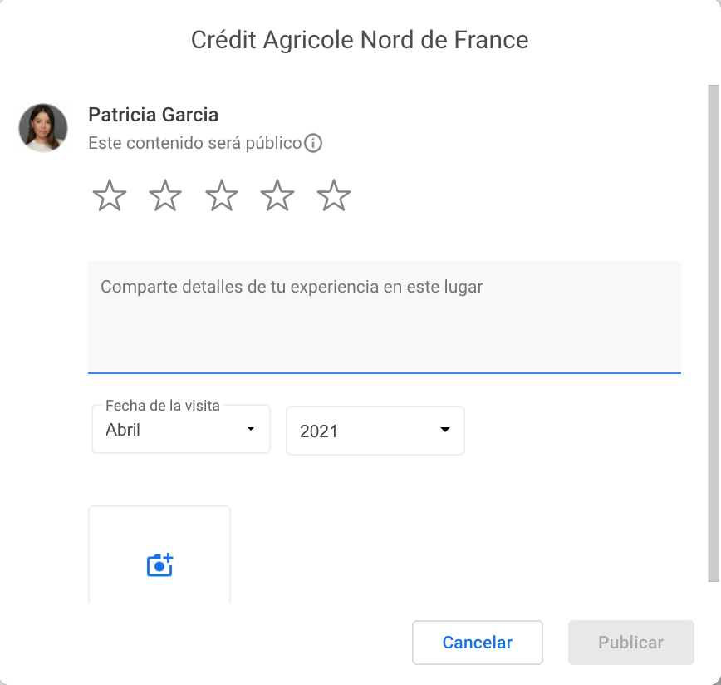The image size is (721, 685).
Task: Expand the year selector's arrow
Action: click(x=444, y=430)
